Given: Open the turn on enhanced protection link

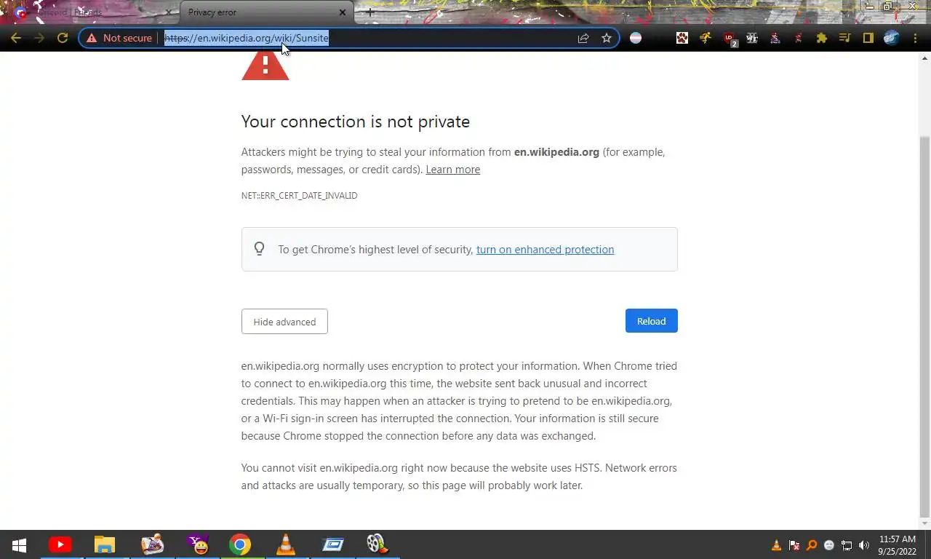Looking at the screenshot, I should (x=546, y=250).
